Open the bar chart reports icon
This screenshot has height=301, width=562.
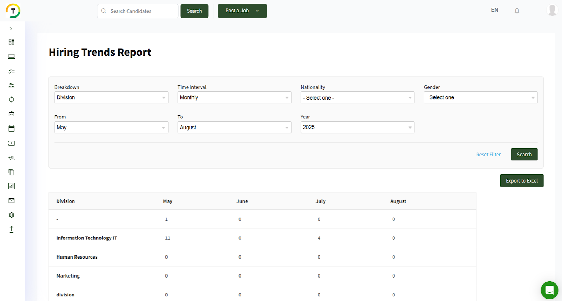(12, 186)
